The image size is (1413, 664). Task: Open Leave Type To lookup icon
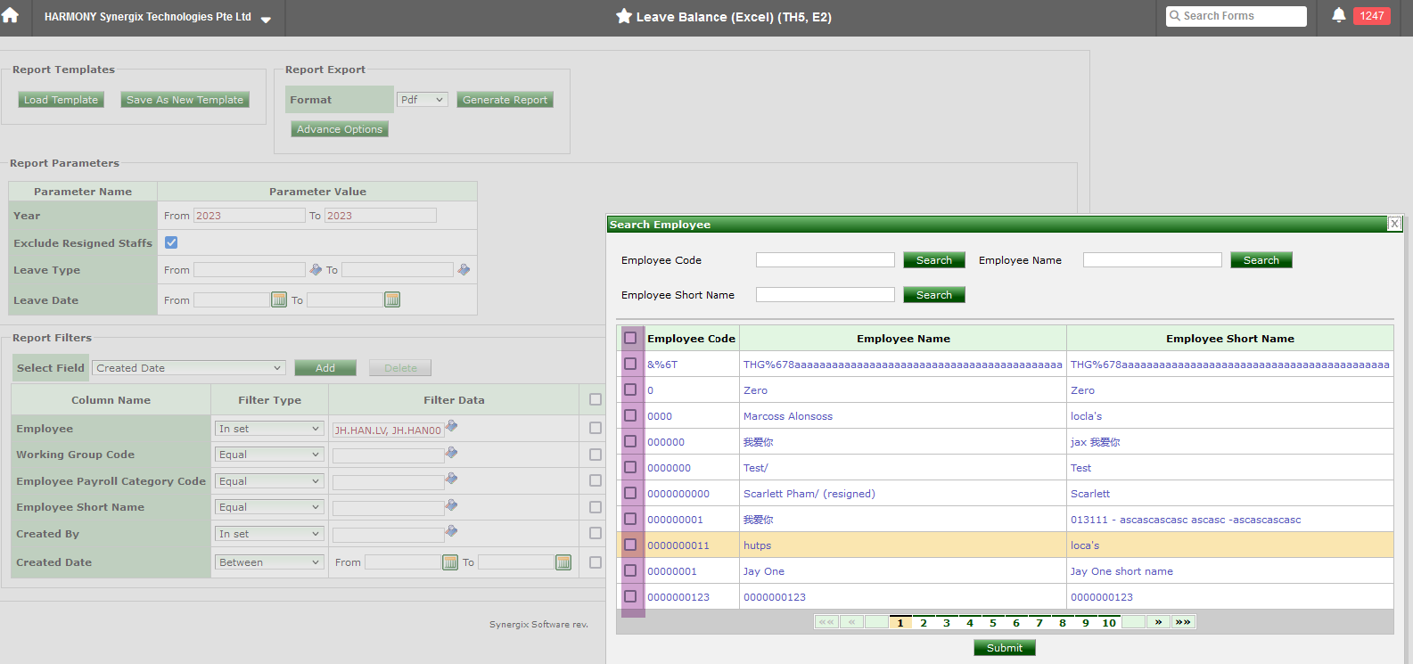click(x=464, y=269)
